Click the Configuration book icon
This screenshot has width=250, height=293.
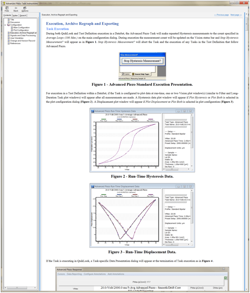click(8, 25)
